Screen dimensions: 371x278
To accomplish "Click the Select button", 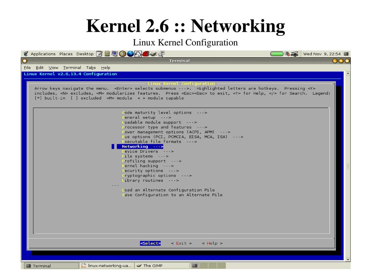I will point(150,243).
